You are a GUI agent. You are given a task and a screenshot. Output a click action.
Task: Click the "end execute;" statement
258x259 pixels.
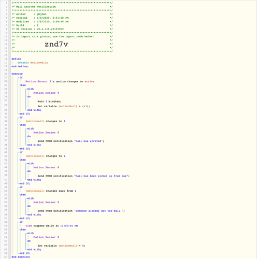[x=21, y=257]
